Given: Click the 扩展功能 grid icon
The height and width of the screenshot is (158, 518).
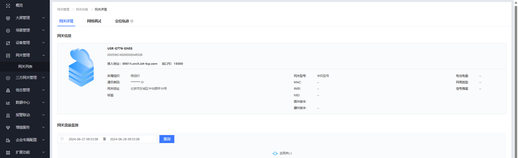Looking at the screenshot, I should 8,152.
